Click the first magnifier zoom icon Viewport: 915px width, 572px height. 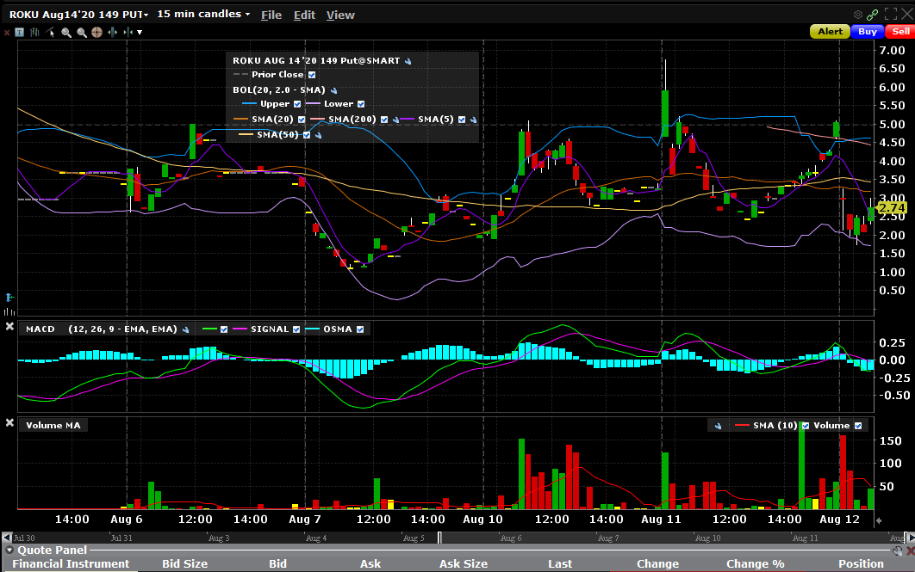pyautogui.click(x=66, y=33)
